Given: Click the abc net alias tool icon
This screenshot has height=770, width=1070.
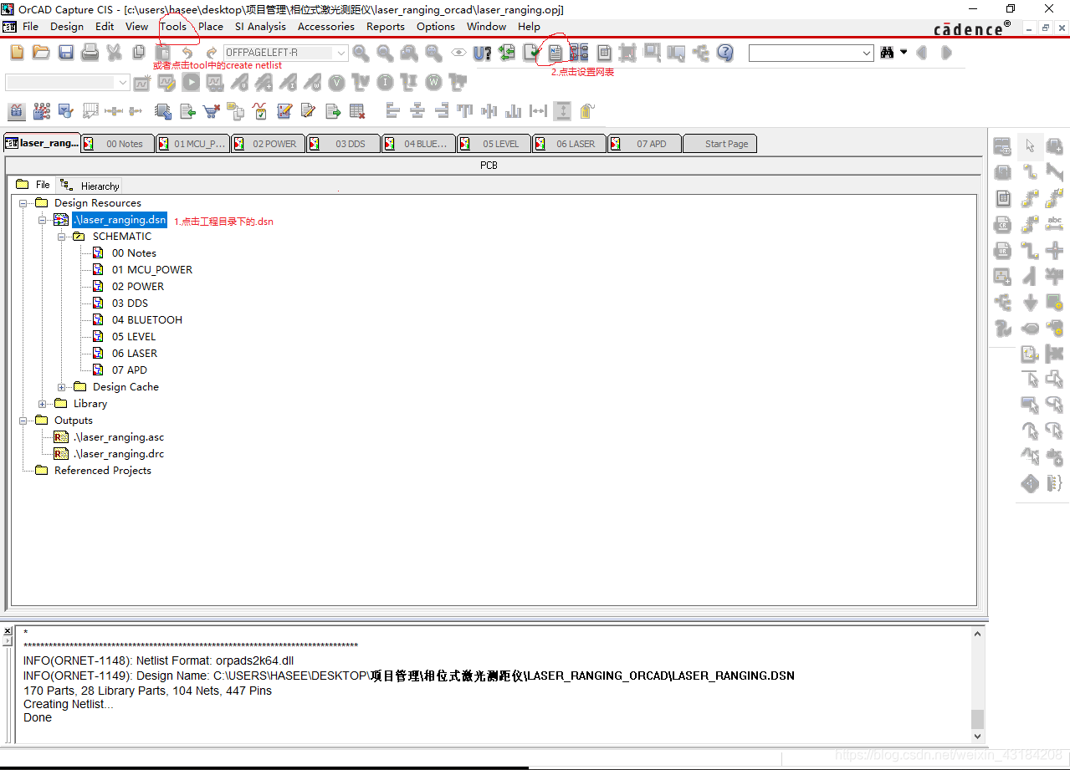Looking at the screenshot, I should 1054,224.
